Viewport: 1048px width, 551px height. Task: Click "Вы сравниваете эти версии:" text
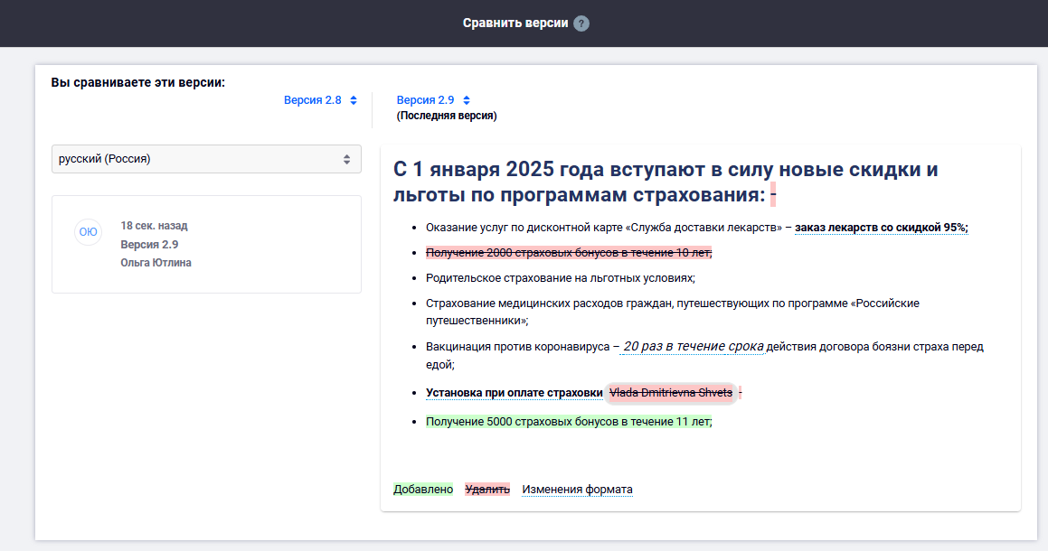tap(137, 83)
